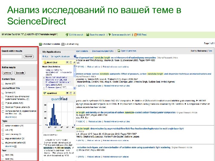This screenshot has height=161, width=215.
Task: Minimize the quantiFind widget
Action: tap(71, 93)
